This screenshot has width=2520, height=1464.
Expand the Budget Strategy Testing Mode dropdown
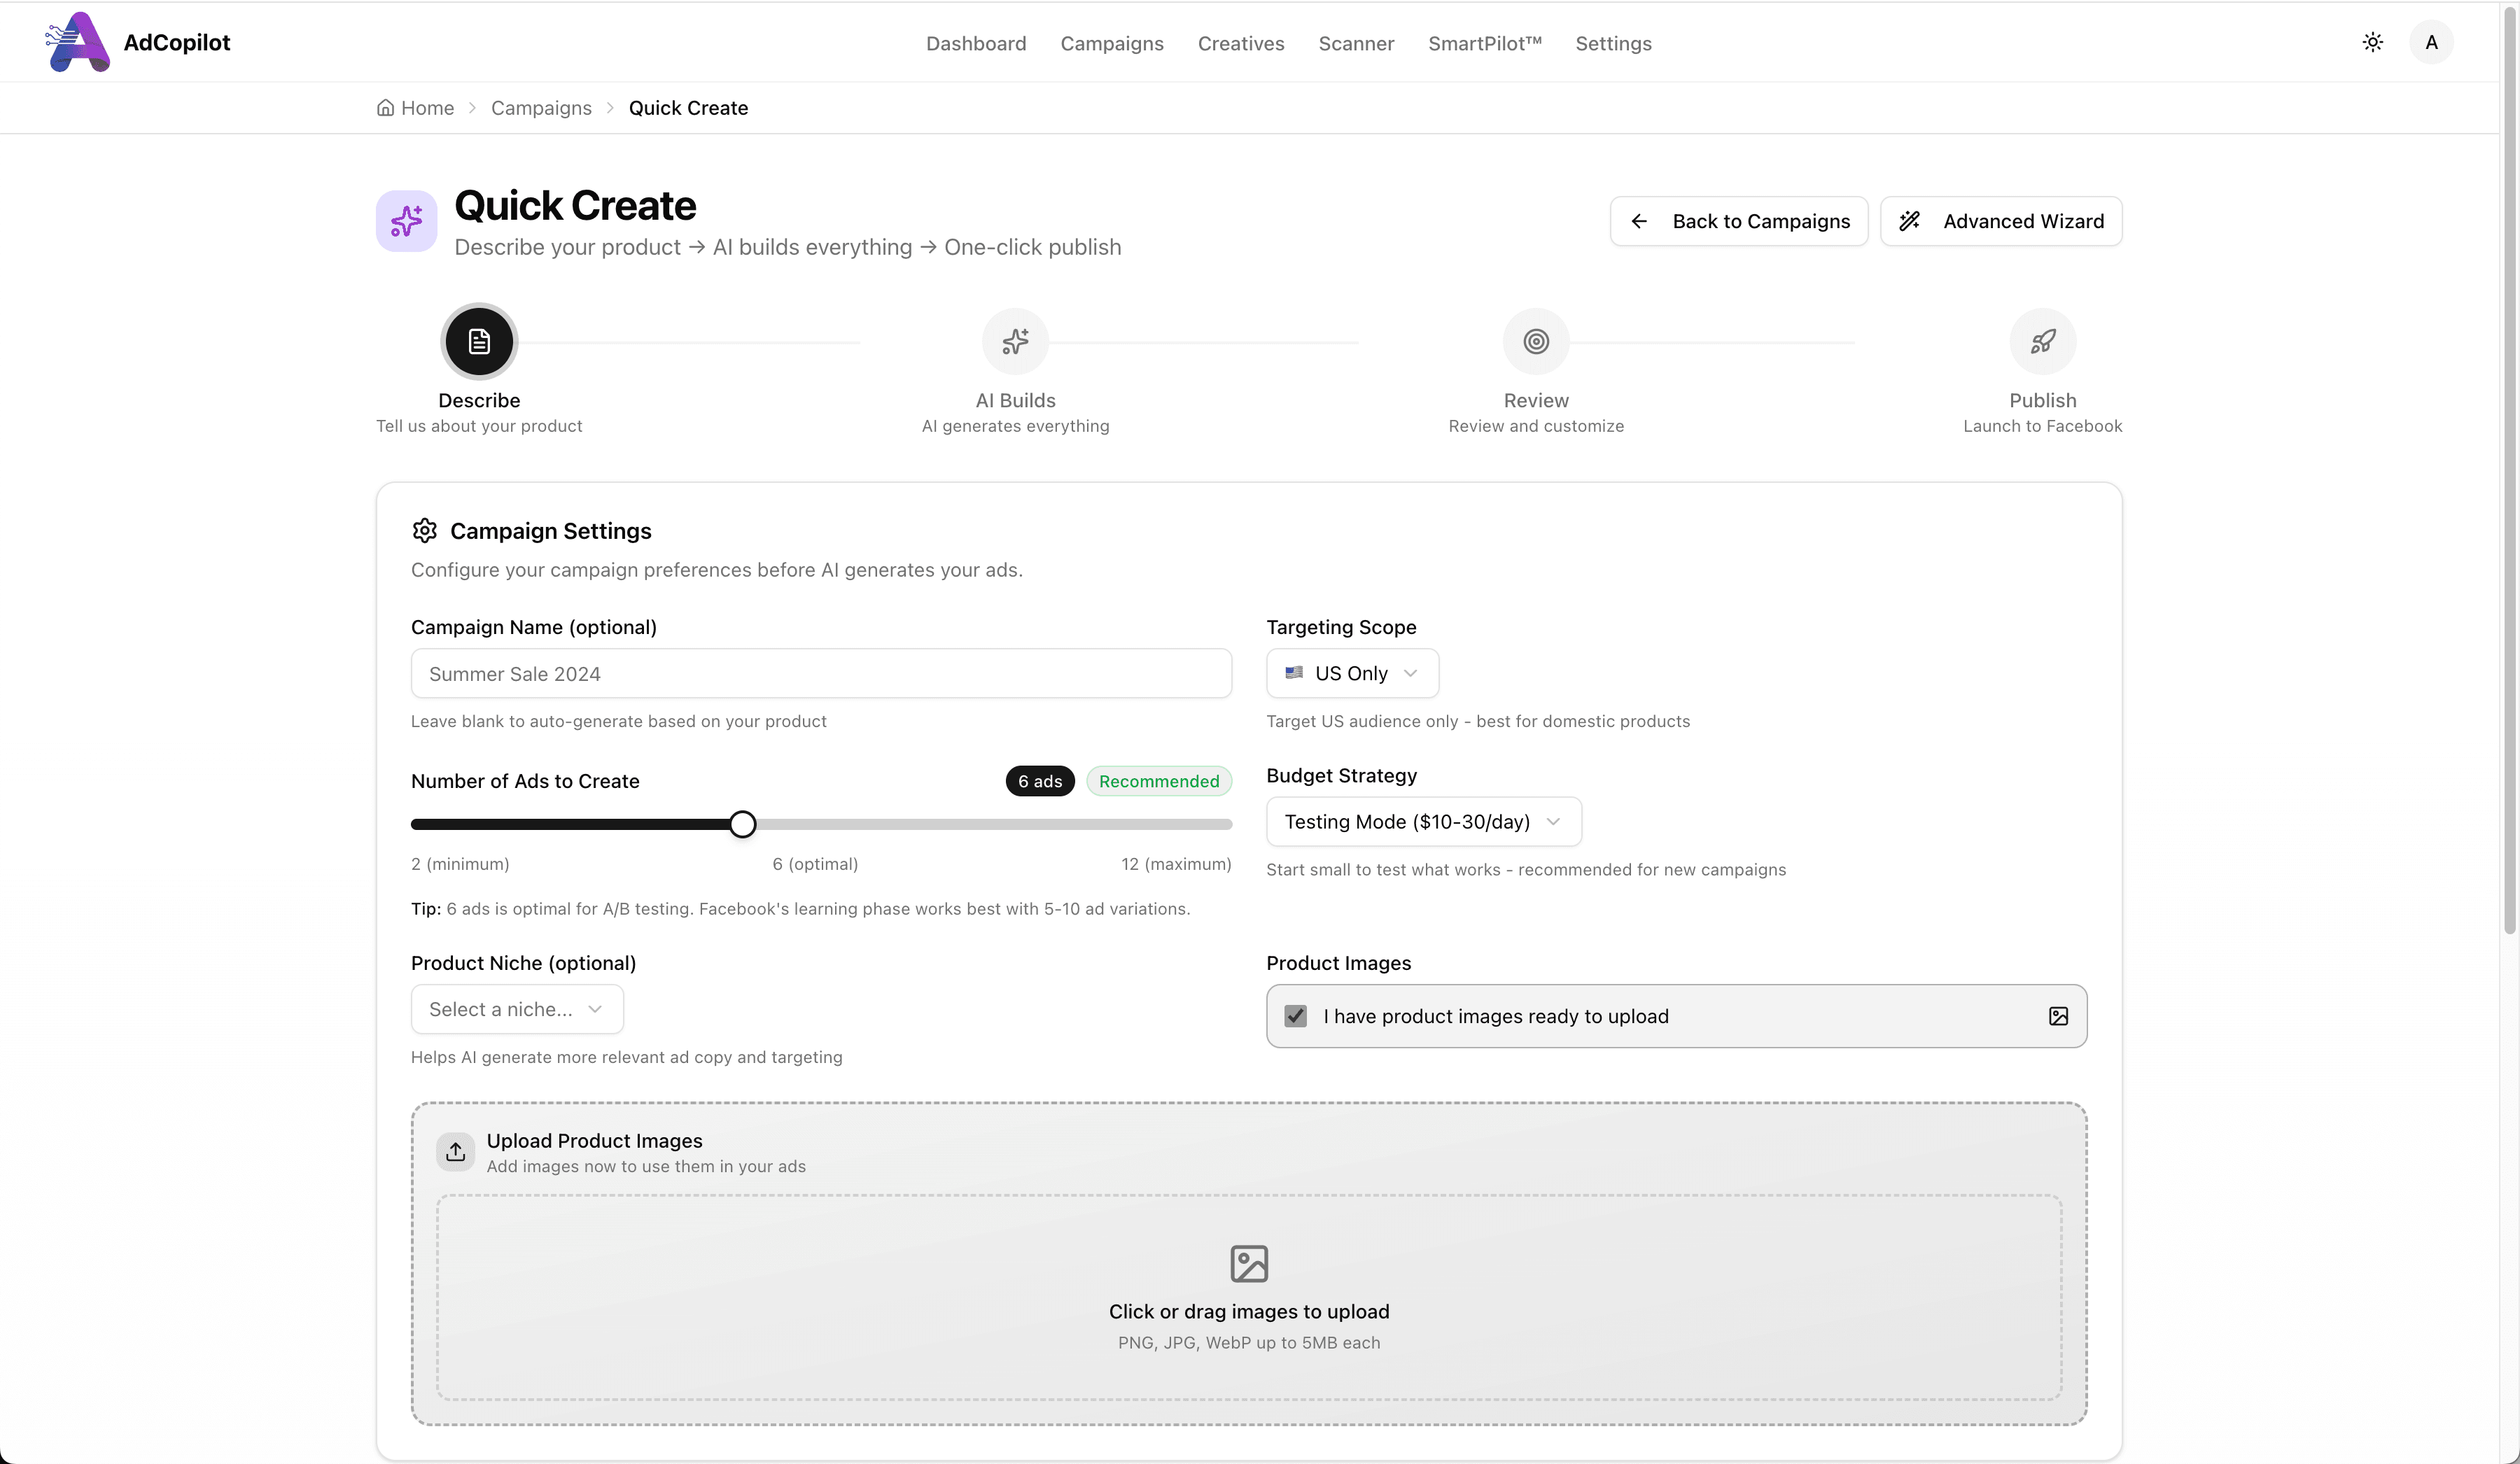pyautogui.click(x=1423, y=822)
